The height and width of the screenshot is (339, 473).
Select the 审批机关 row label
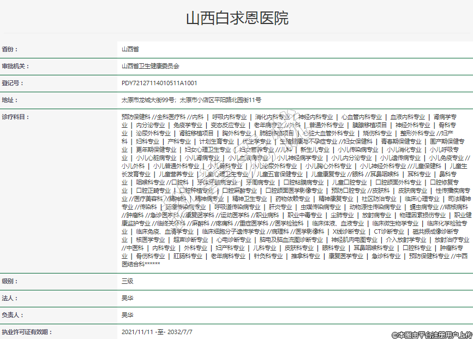pyautogui.click(x=15, y=66)
